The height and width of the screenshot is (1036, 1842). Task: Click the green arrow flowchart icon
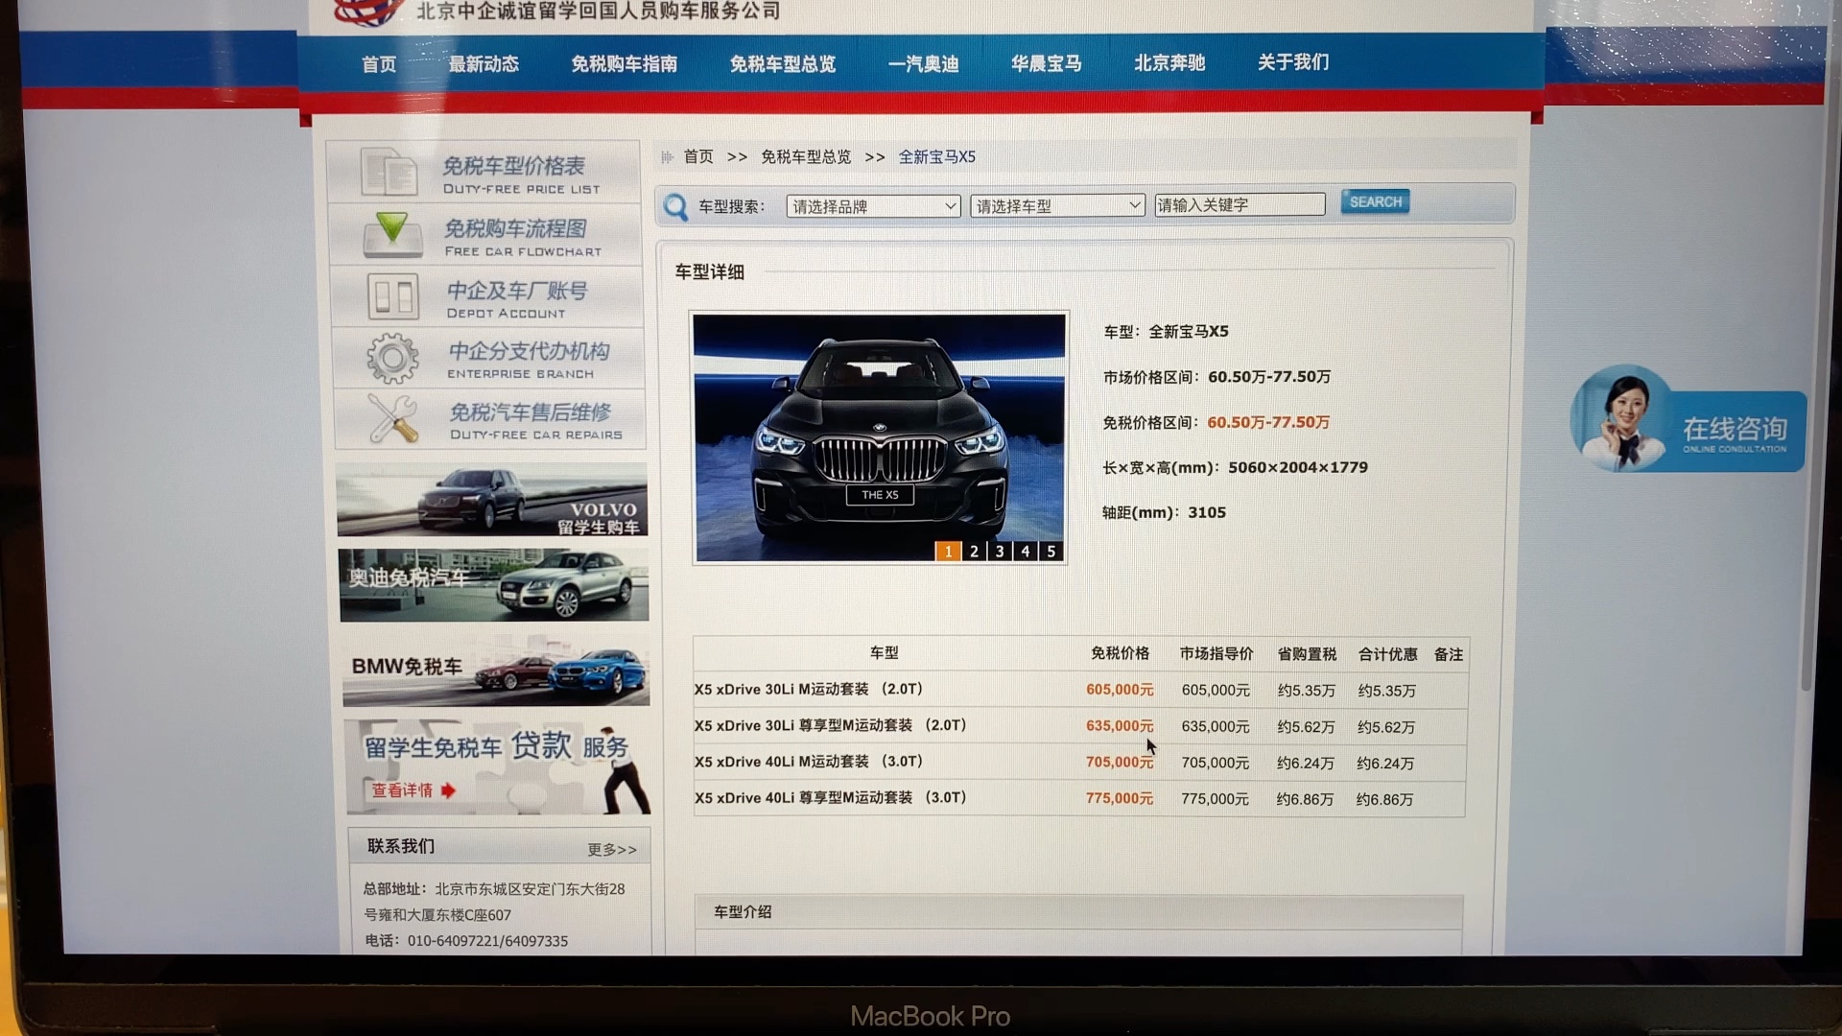coord(392,234)
